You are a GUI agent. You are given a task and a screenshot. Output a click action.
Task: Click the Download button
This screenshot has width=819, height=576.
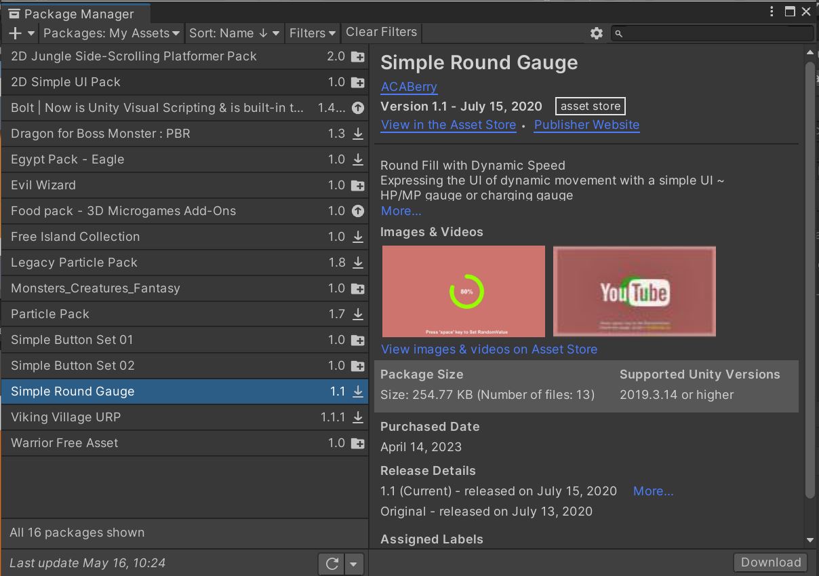tap(771, 562)
